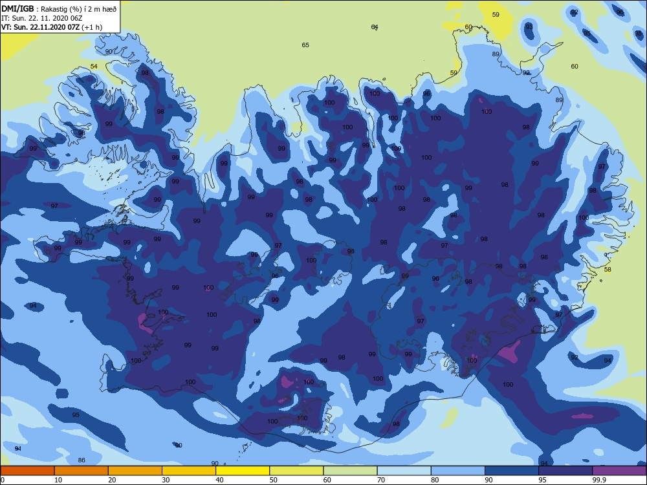Click the '54' humidity value on the map
The image size is (647, 485).
point(94,67)
